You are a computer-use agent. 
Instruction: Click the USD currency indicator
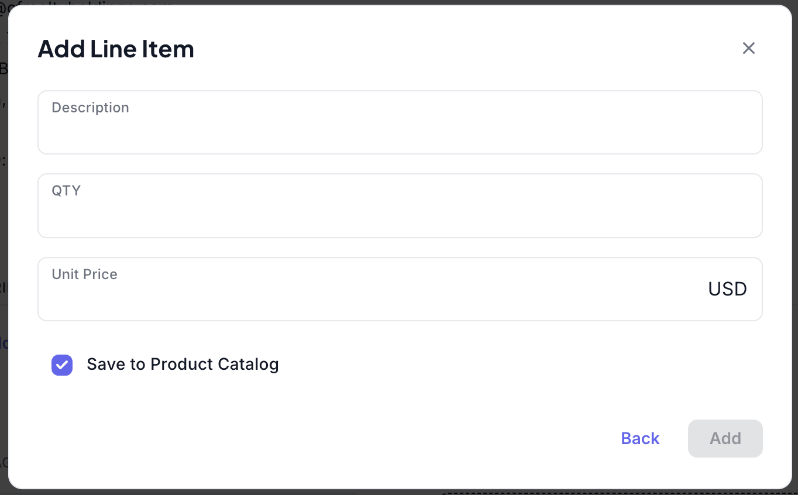pyautogui.click(x=727, y=289)
